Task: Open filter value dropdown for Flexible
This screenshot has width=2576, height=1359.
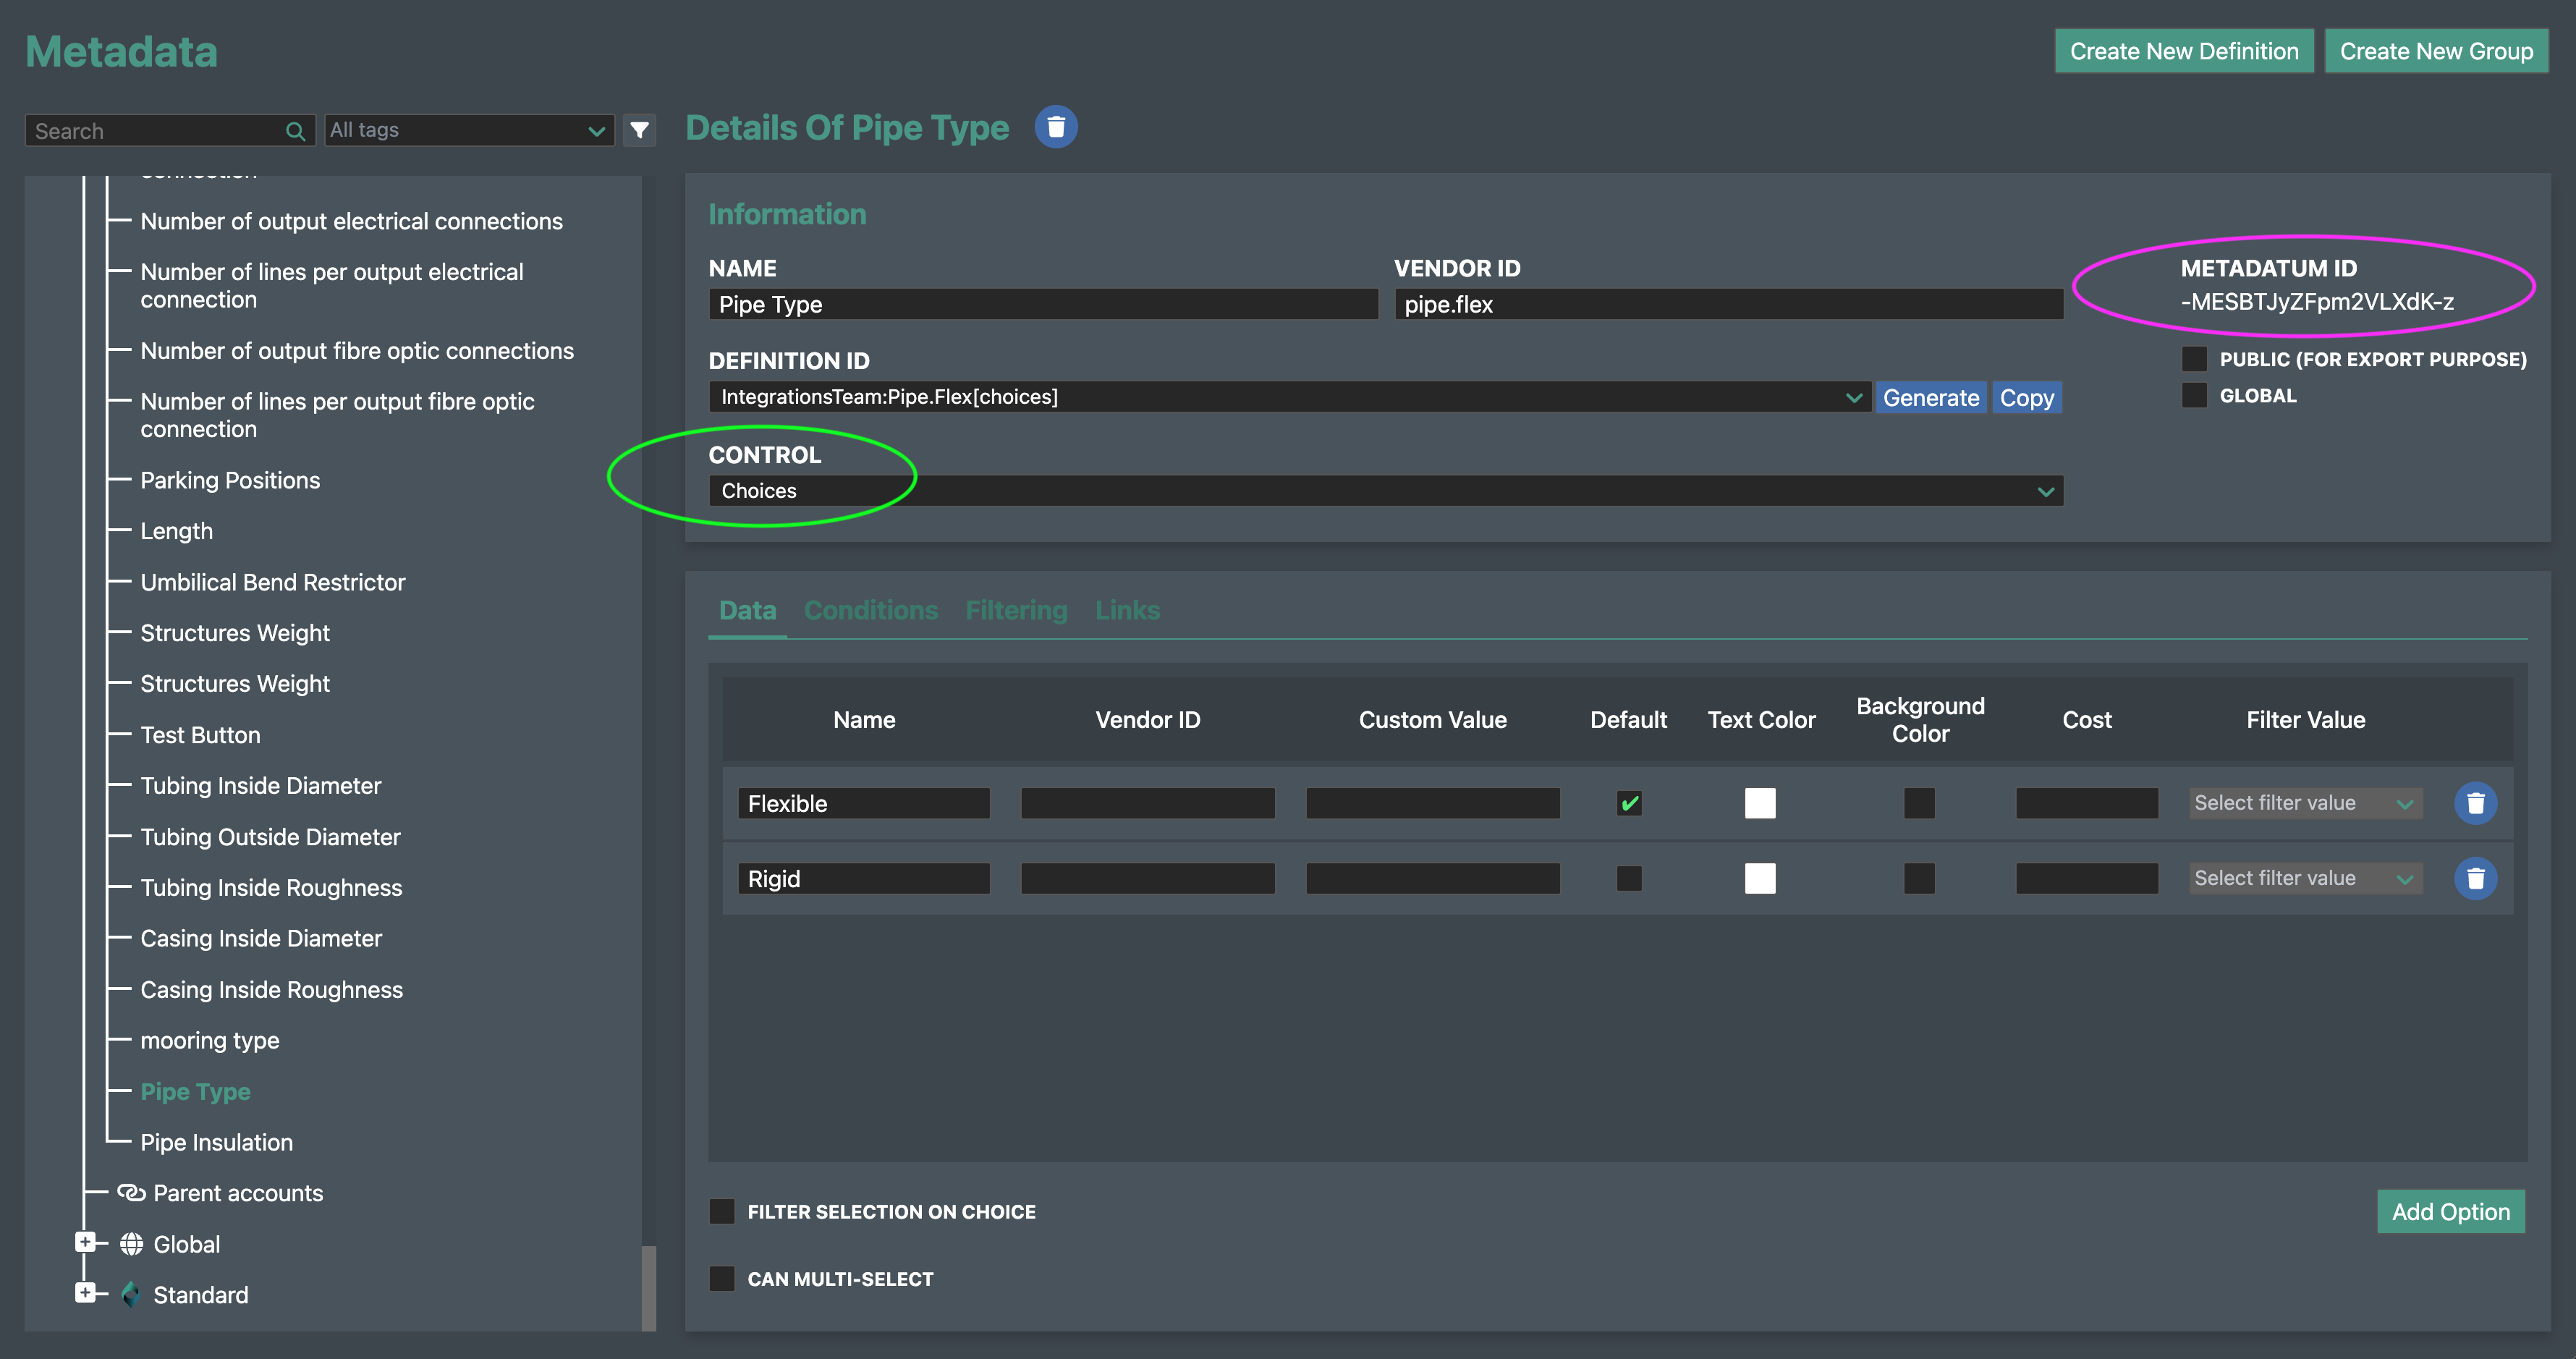Action: pyautogui.click(x=2305, y=803)
